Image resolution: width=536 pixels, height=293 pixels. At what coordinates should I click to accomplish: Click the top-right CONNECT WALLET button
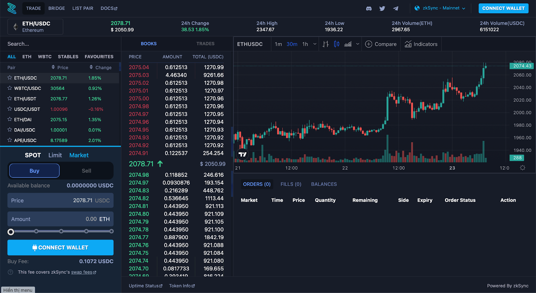[504, 8]
